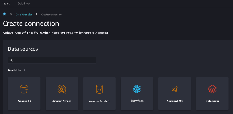Select the Snowflake logo icon
This screenshot has width=233, height=114.
click(x=137, y=89)
